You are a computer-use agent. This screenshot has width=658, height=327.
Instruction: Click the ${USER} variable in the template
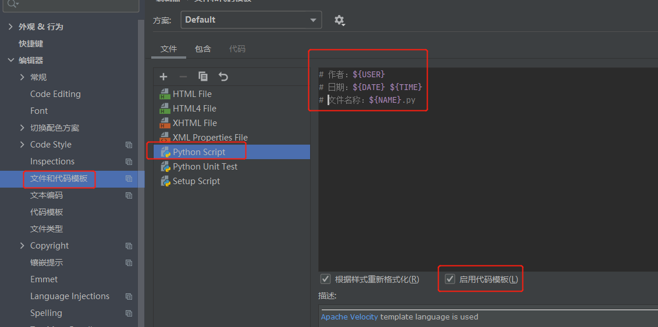369,74
